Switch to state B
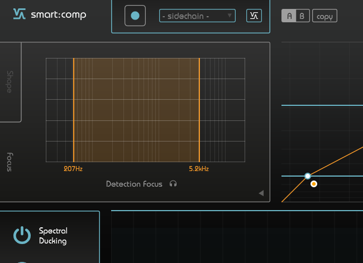Image resolution: width=363 pixels, height=263 pixels. (x=303, y=16)
